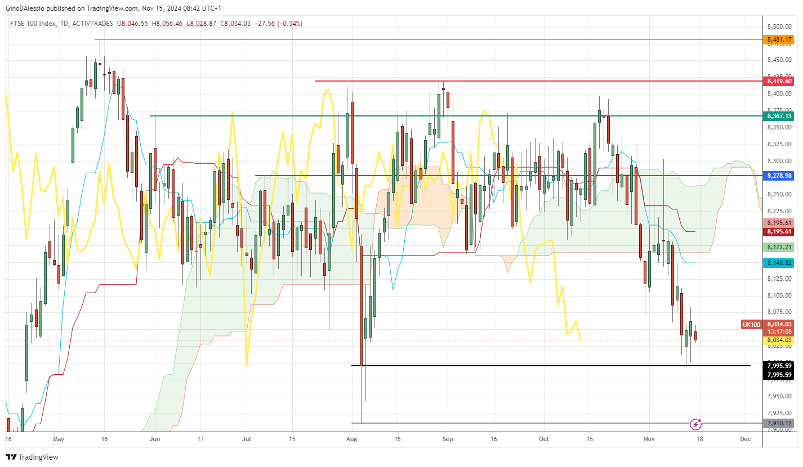Click the gray 7,910.12 price label
The height and width of the screenshot is (467, 803).
point(779,423)
